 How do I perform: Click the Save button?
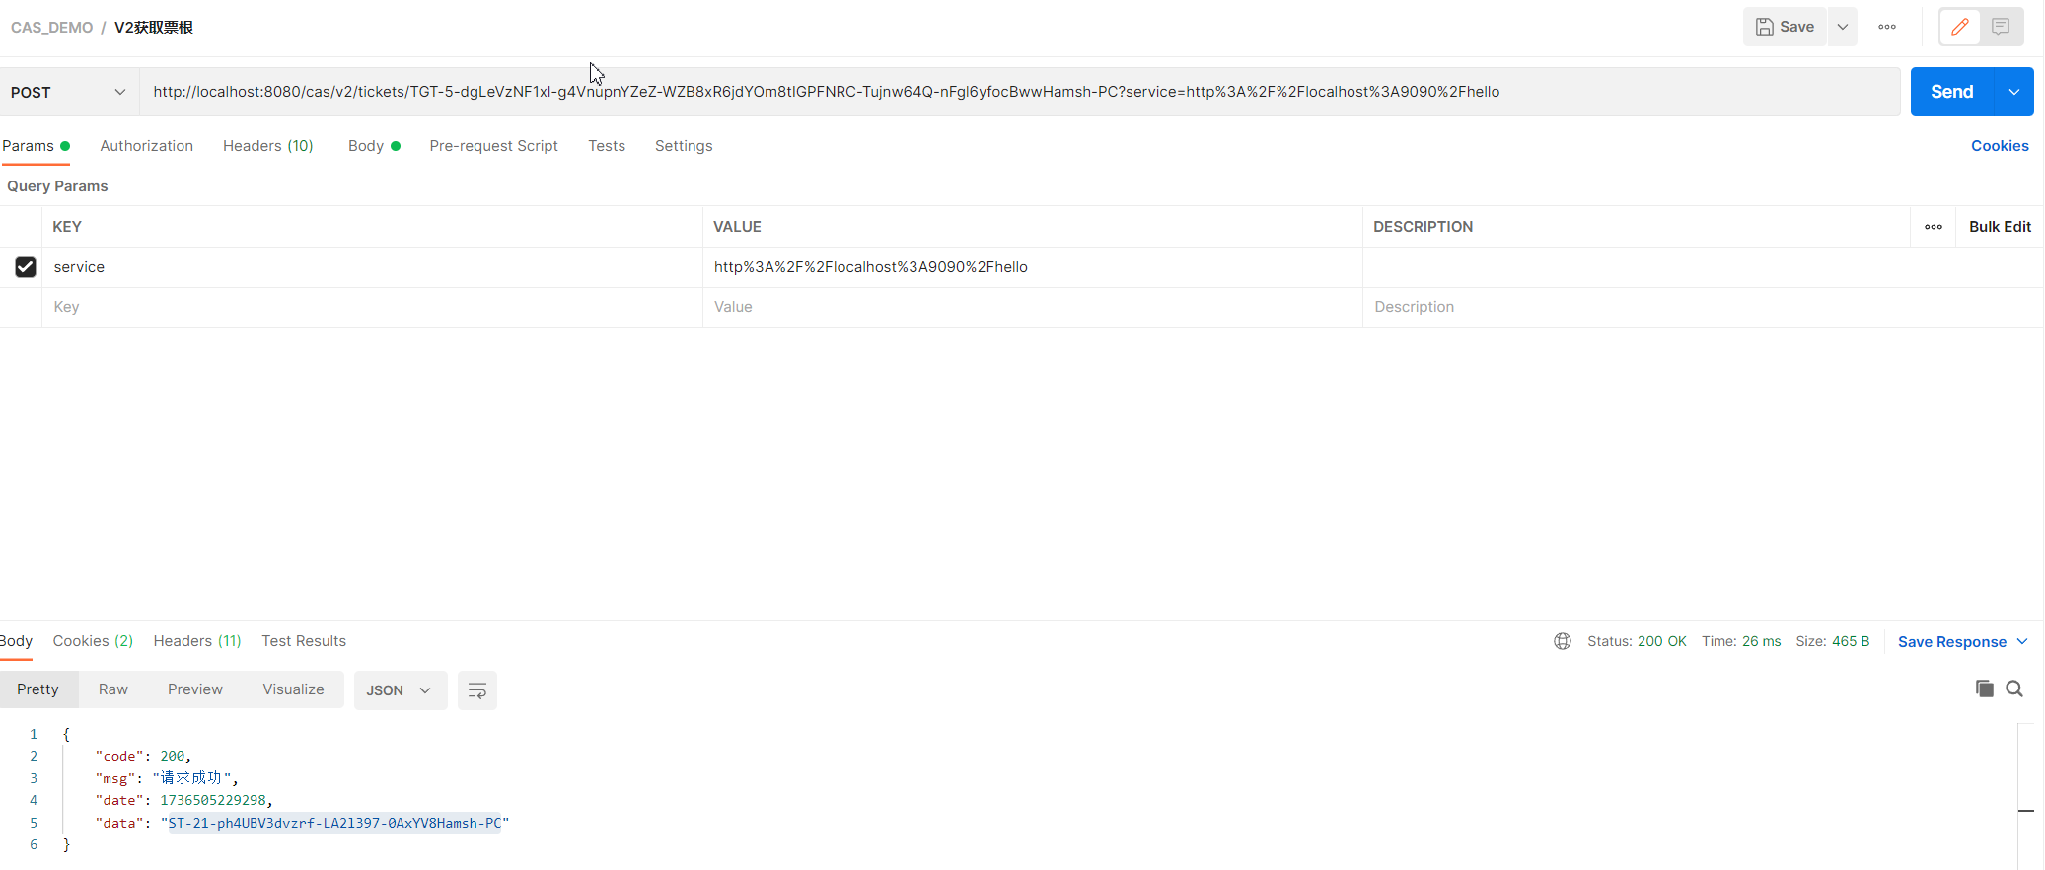click(1785, 27)
